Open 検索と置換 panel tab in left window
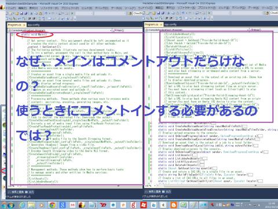Viewport: 278px width, 209px height. (16, 192)
